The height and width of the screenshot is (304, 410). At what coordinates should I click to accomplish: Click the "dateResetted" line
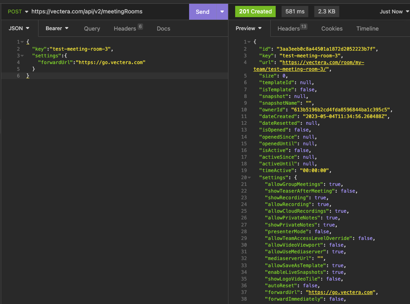click(289, 123)
